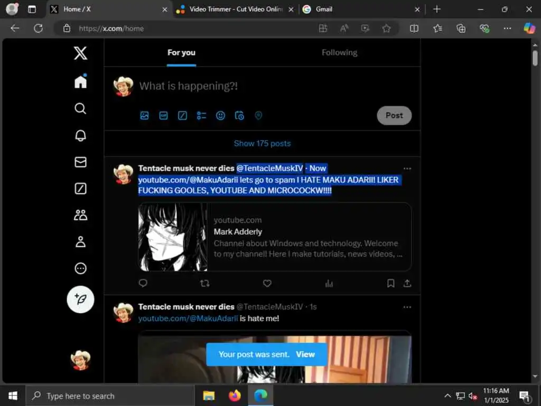This screenshot has height=406, width=541.
Task: Open the Communities people icon
Action: click(80, 215)
